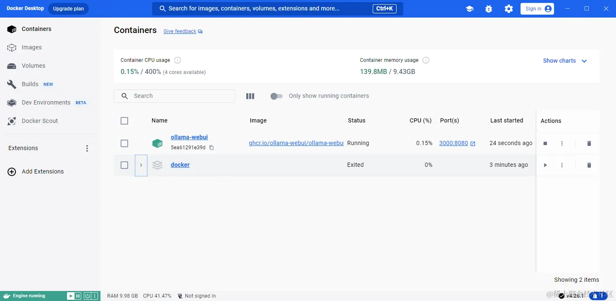616x301 pixels.
Task: Sort by the CPU (%) column header
Action: coord(420,120)
